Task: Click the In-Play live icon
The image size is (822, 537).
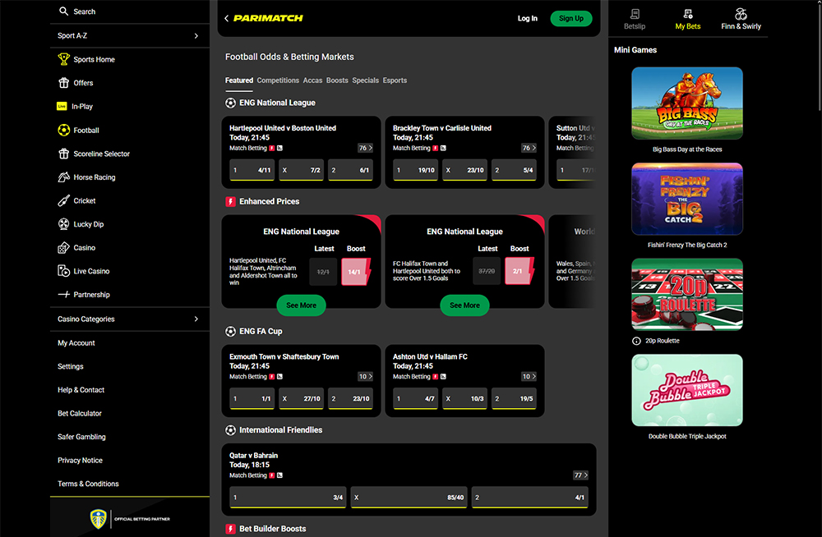Action: [x=62, y=107]
